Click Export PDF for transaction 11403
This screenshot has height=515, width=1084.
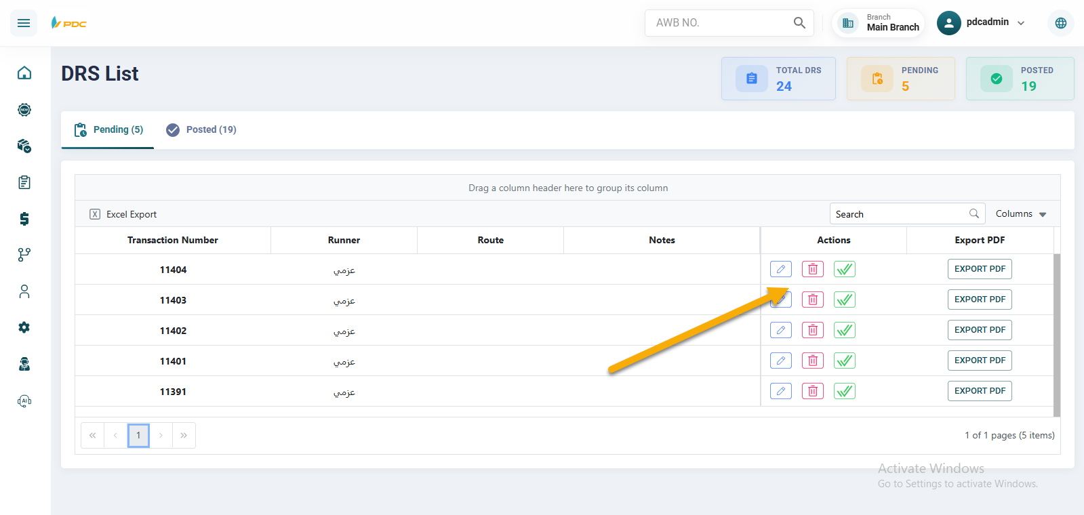pyautogui.click(x=979, y=300)
